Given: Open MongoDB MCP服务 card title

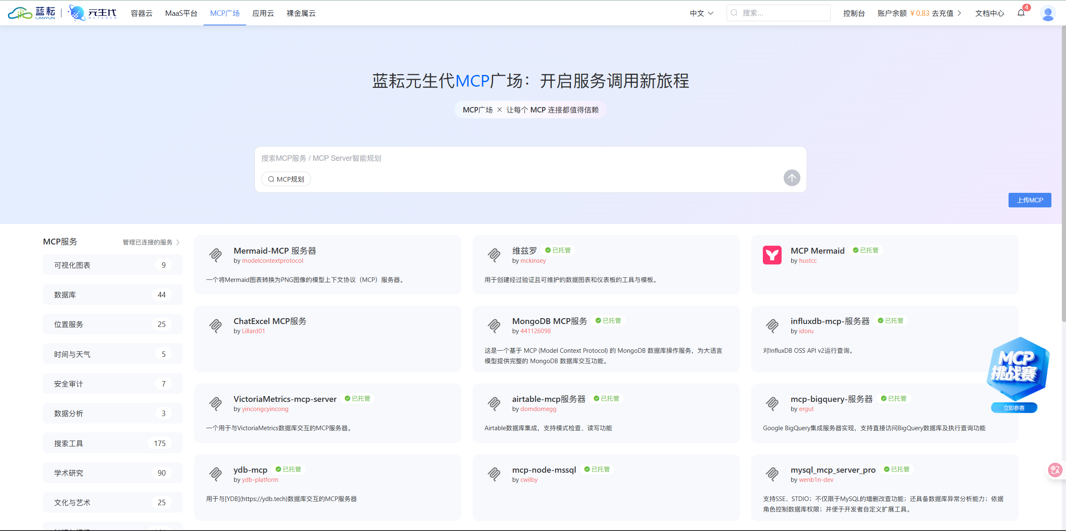Looking at the screenshot, I should coord(550,321).
